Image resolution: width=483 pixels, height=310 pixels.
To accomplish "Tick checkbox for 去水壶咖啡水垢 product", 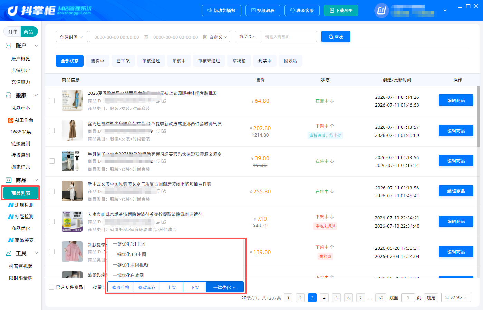I will point(52,222).
